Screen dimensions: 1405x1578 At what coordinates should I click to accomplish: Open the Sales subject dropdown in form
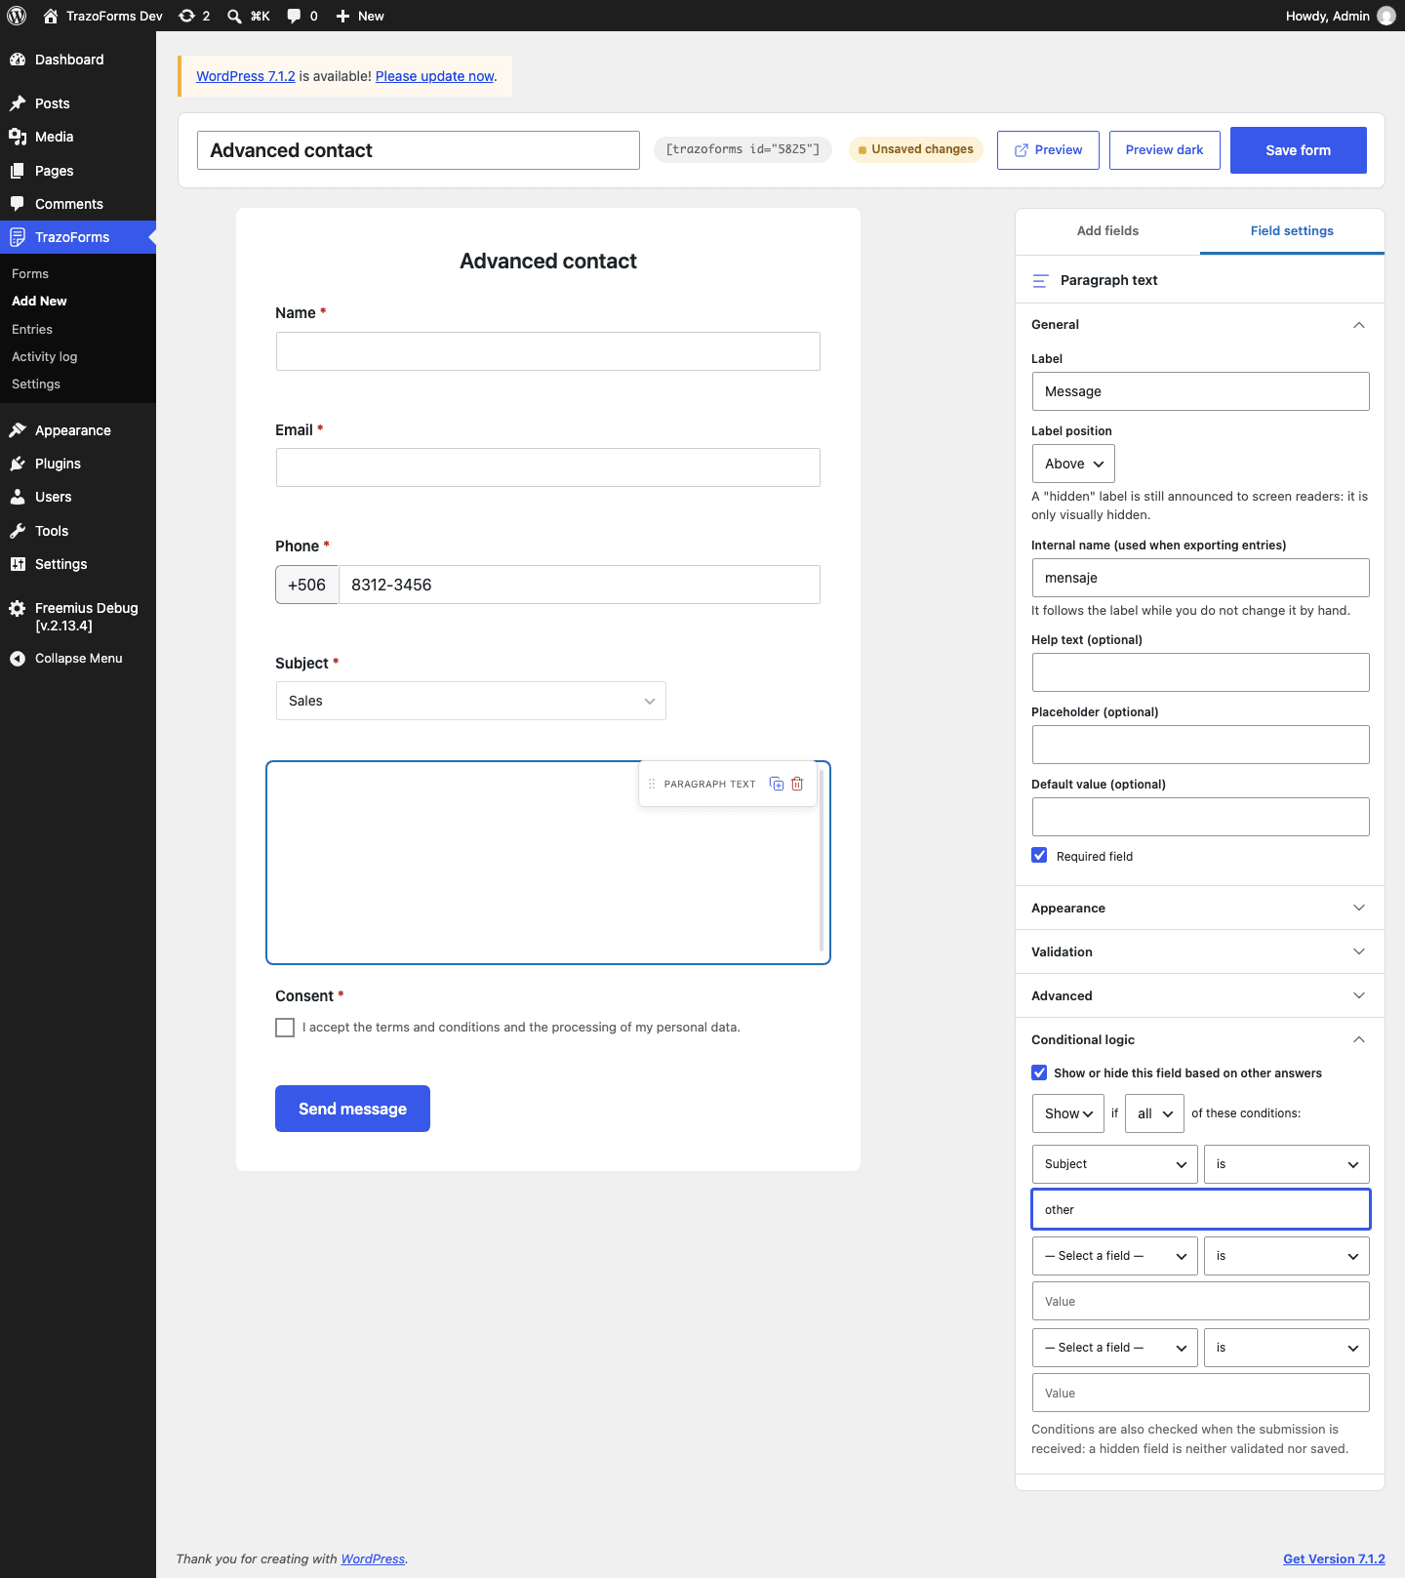[470, 701]
